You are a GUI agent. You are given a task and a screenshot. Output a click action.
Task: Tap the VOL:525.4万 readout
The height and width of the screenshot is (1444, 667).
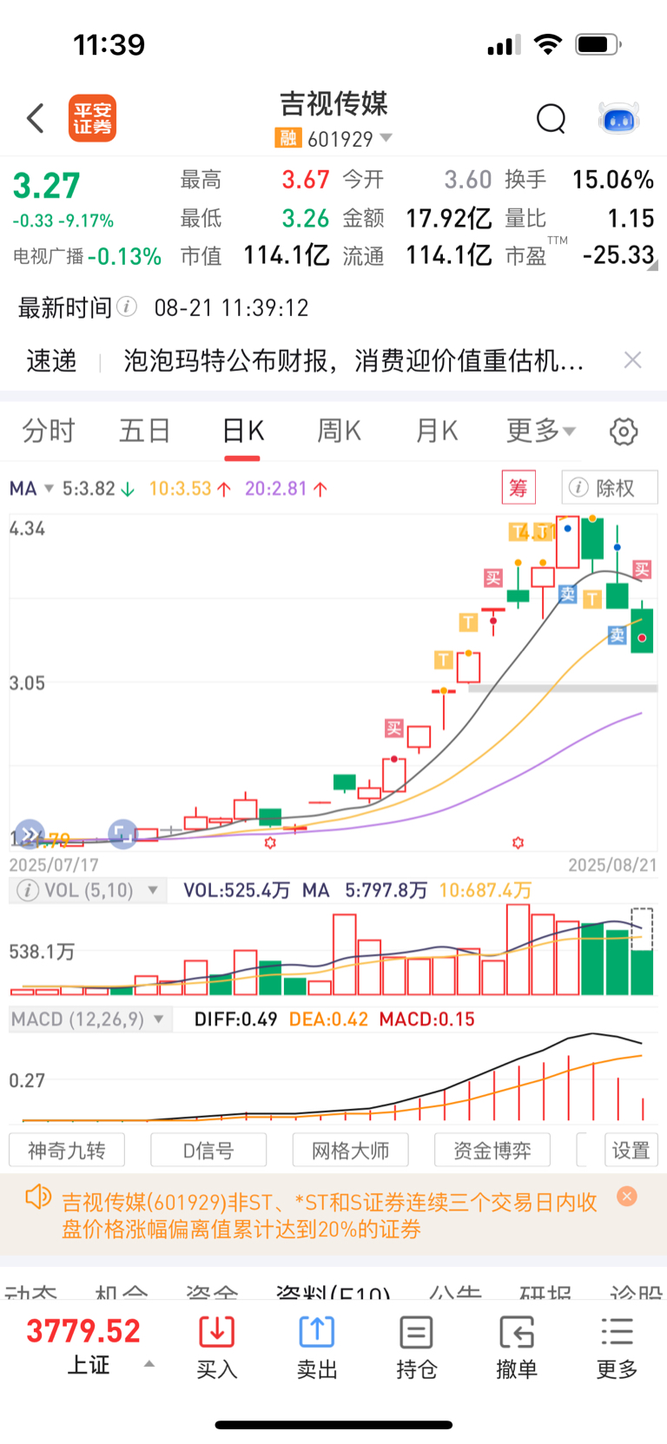click(236, 890)
